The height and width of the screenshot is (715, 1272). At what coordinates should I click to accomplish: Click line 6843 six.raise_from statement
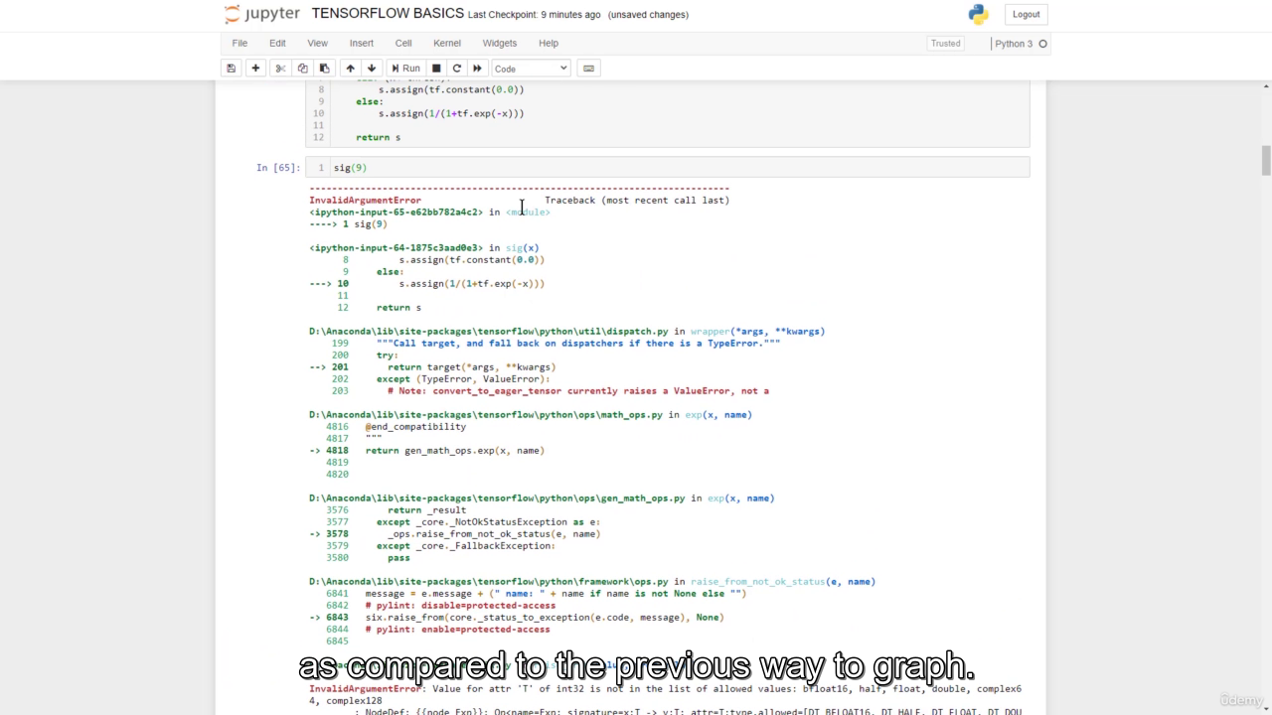tap(516, 617)
